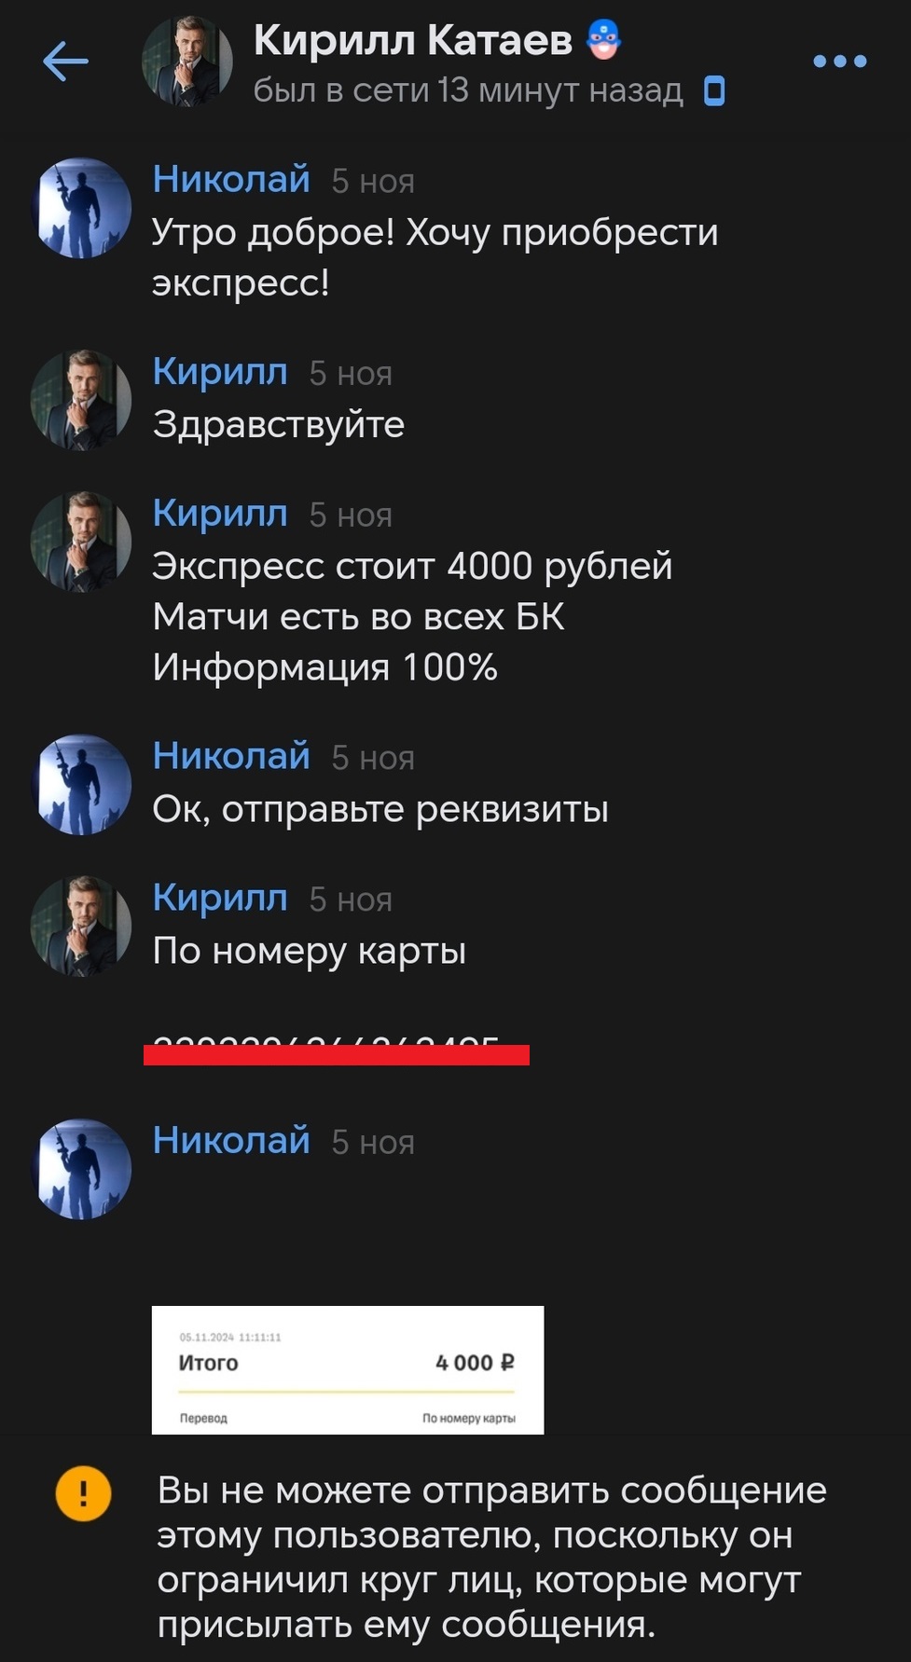The height and width of the screenshot is (1662, 911).
Task: Tap the Николай sender name on first message
Action: (231, 179)
